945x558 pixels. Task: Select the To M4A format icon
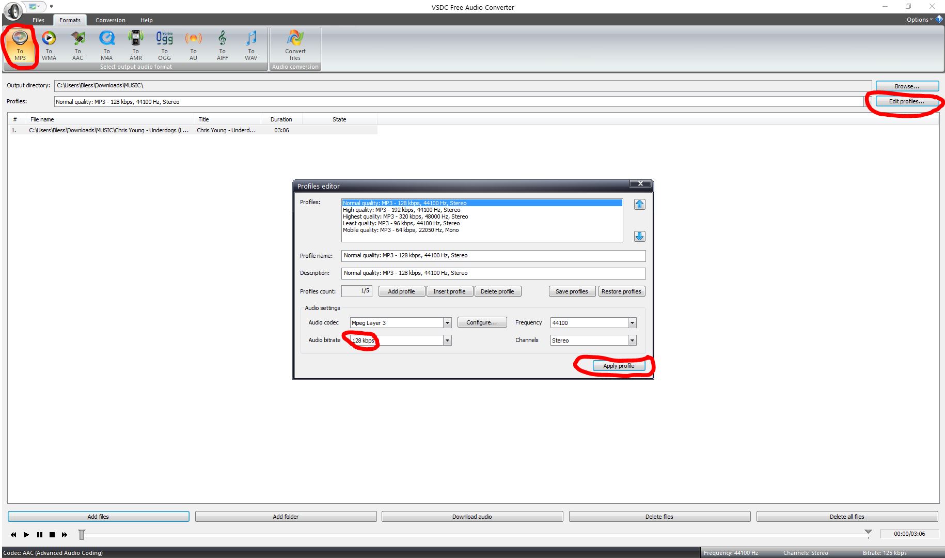coord(107,46)
